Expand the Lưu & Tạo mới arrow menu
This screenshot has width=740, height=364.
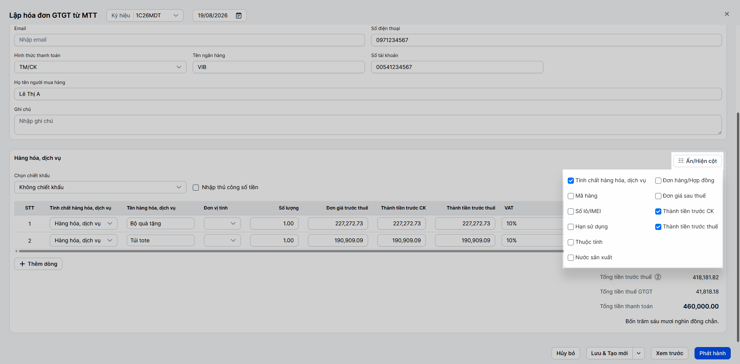pos(639,353)
